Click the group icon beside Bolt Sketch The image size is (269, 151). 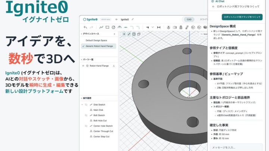[x=86, y=115]
